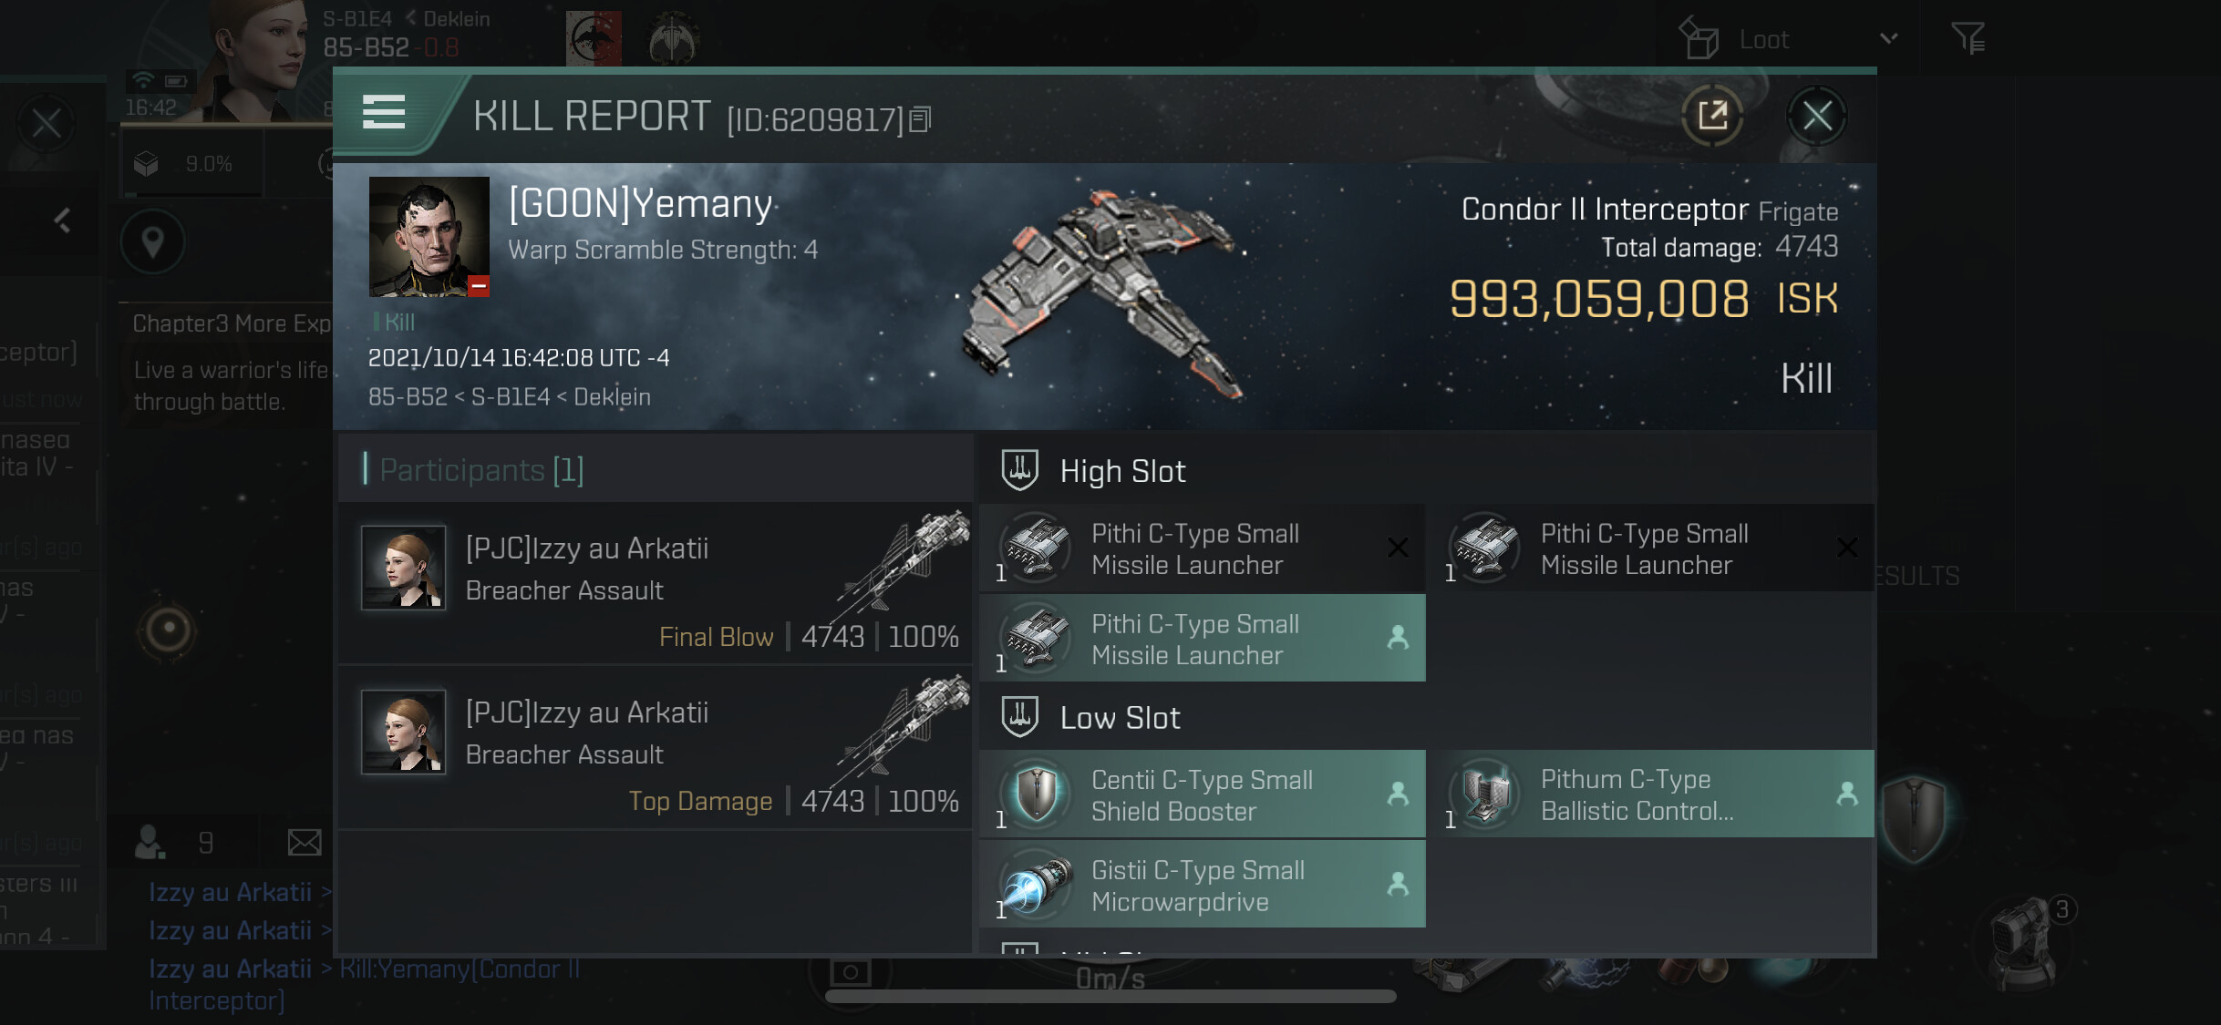Open the filter icon near Loot

click(1968, 38)
